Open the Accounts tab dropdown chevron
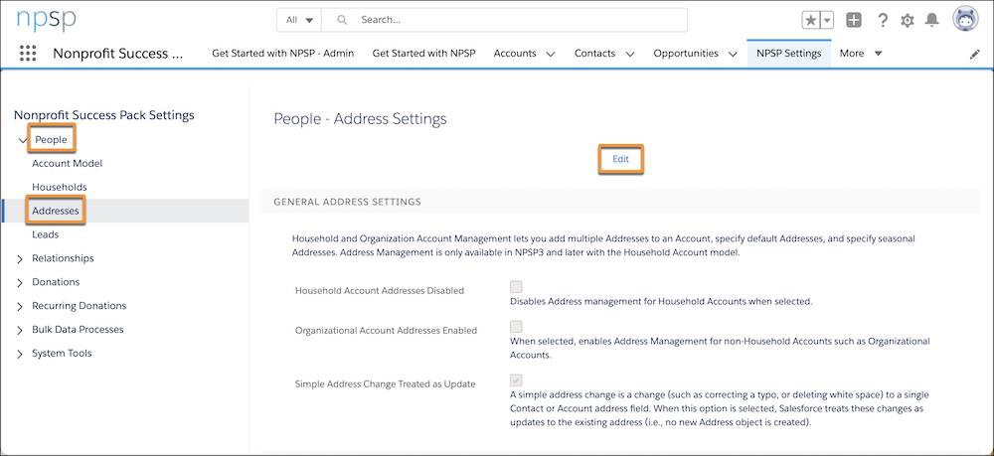The width and height of the screenshot is (994, 456). 551,54
